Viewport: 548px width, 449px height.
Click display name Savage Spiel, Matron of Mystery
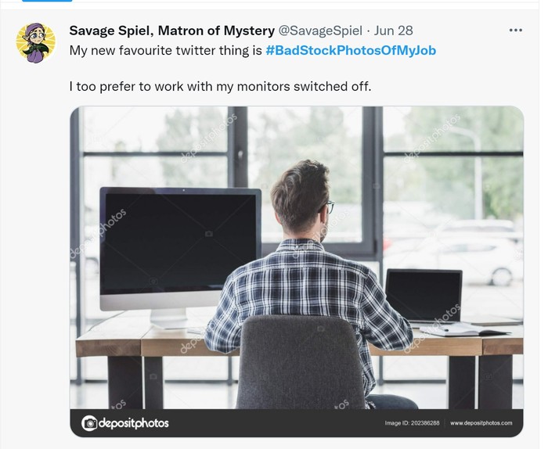click(172, 31)
